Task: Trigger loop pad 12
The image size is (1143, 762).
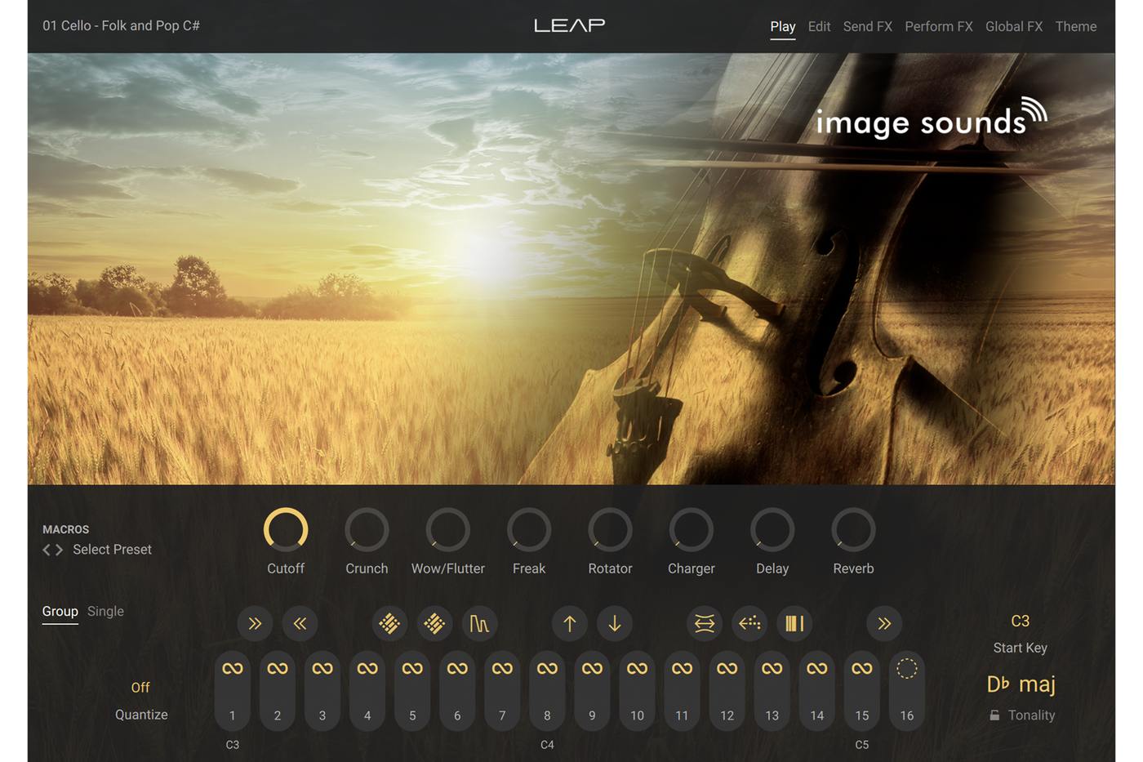Action: pos(727,691)
